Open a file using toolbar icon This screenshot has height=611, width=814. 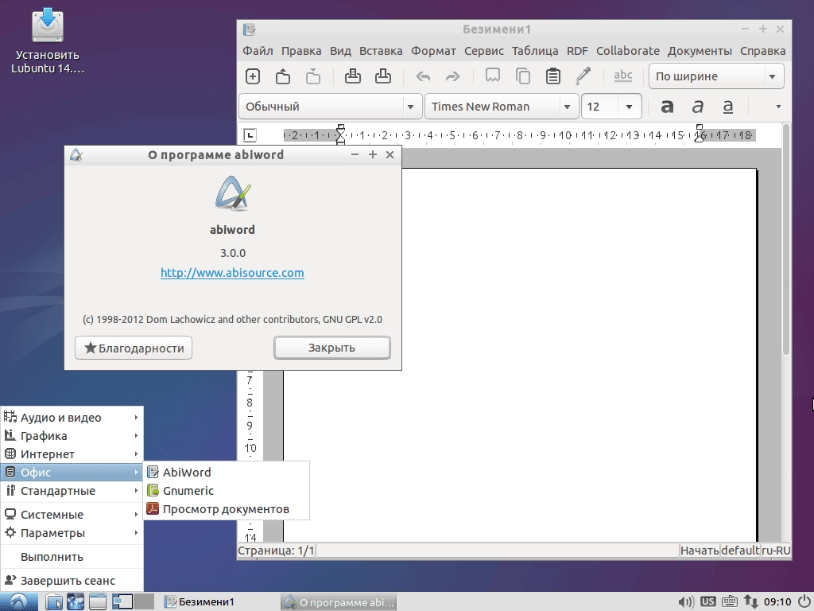pos(283,76)
